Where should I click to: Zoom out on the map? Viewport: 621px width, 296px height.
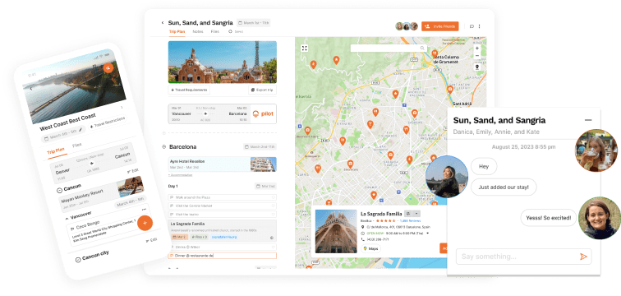point(476,56)
